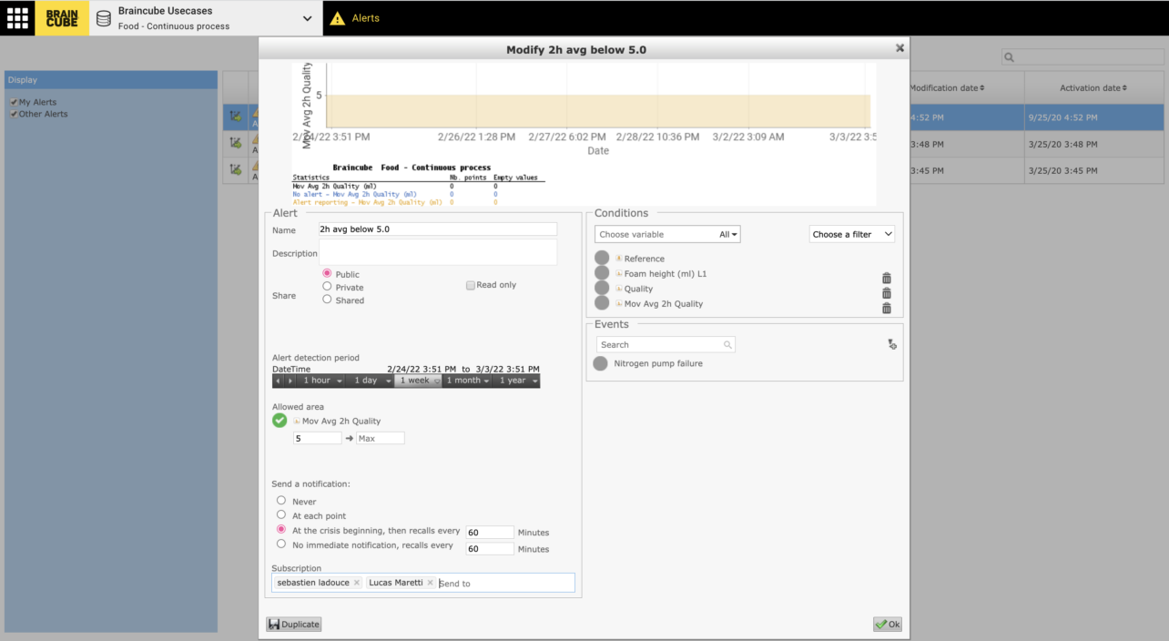Viewport: 1169px width, 641px height.
Task: Step the detection period backward
Action: click(278, 381)
